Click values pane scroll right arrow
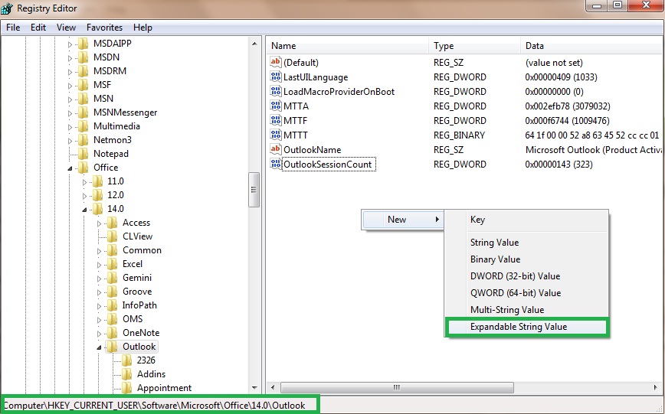Screen dimensions: 665x414 coord(656,387)
